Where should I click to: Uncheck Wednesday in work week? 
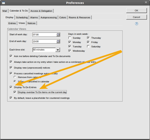[70, 51]
